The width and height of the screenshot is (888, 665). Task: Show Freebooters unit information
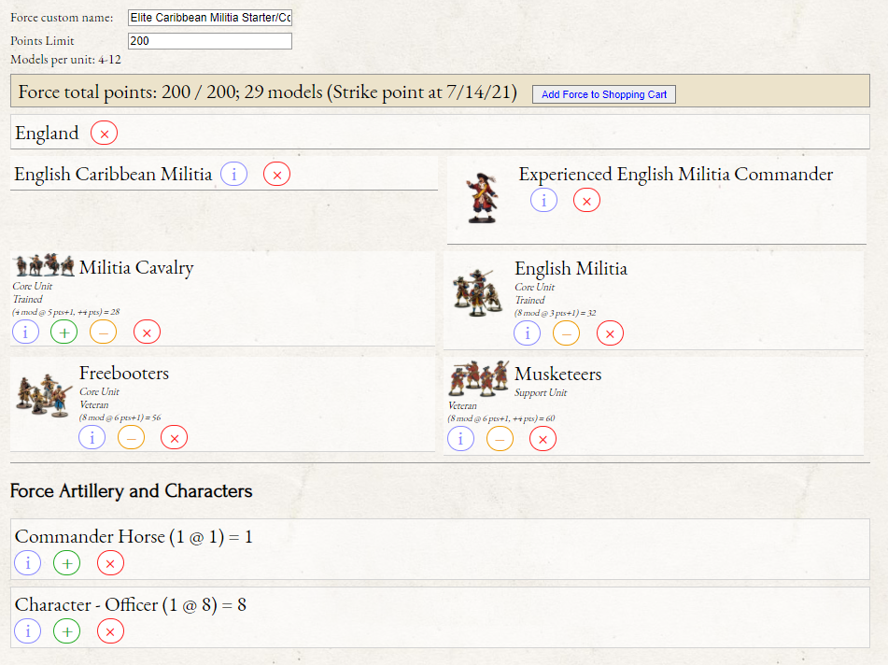(92, 437)
